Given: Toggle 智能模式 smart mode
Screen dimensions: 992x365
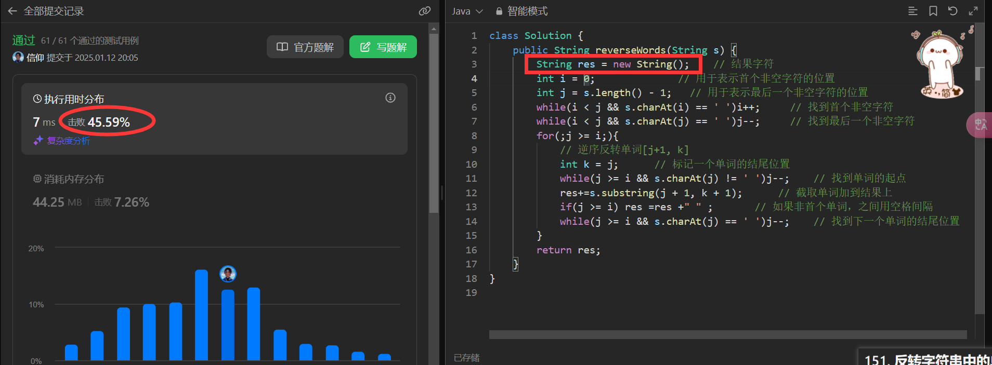Looking at the screenshot, I should click(521, 11).
